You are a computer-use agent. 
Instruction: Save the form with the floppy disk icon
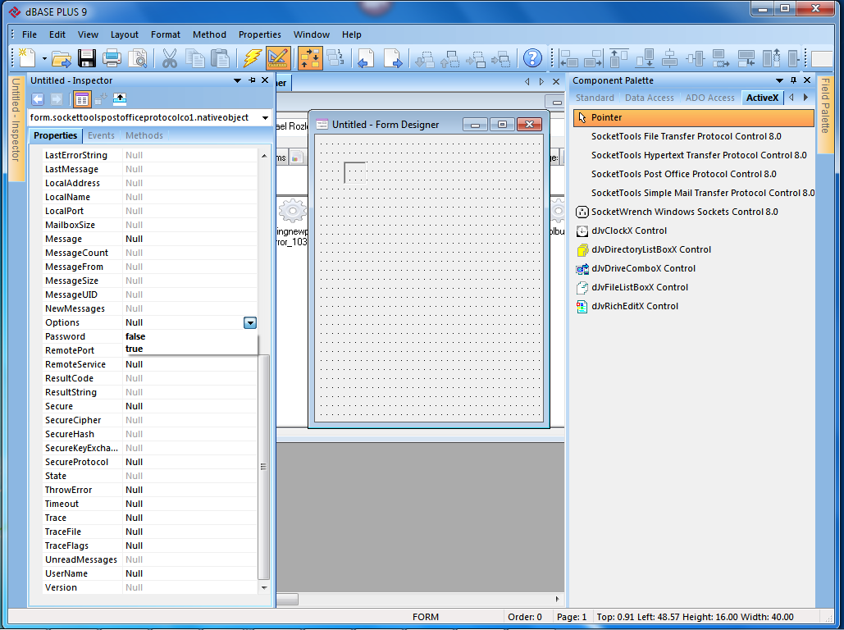(x=87, y=58)
